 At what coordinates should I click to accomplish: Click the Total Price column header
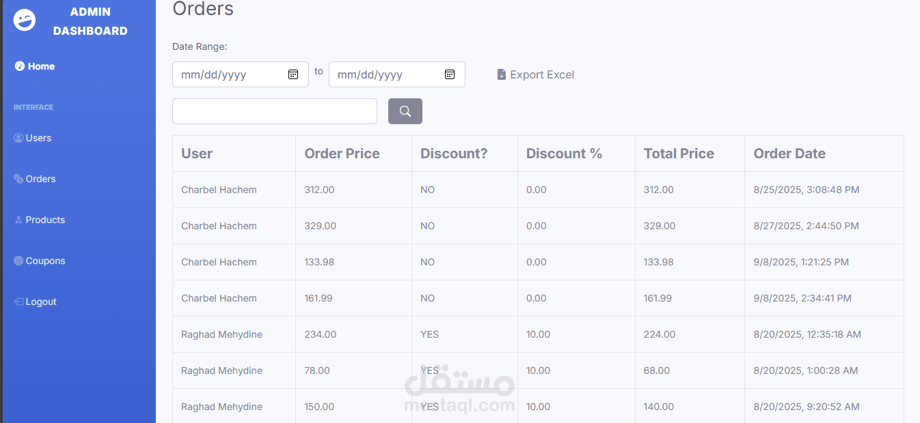[x=679, y=154]
